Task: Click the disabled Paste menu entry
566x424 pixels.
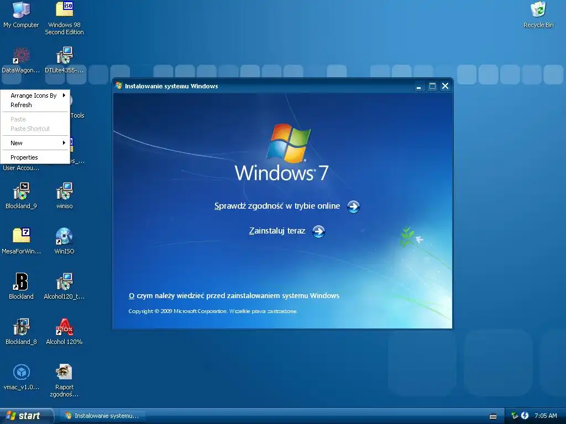Action: pos(35,119)
